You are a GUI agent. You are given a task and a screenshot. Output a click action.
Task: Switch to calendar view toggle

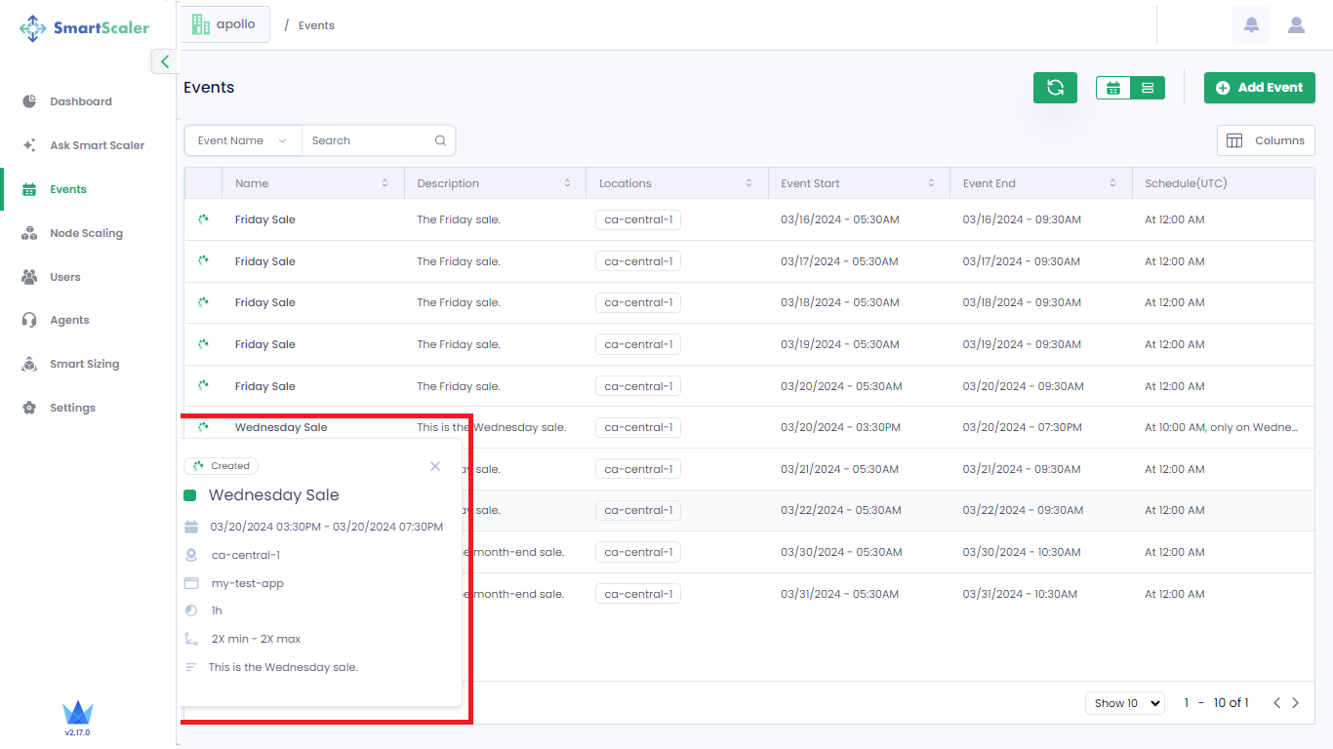tap(1112, 88)
